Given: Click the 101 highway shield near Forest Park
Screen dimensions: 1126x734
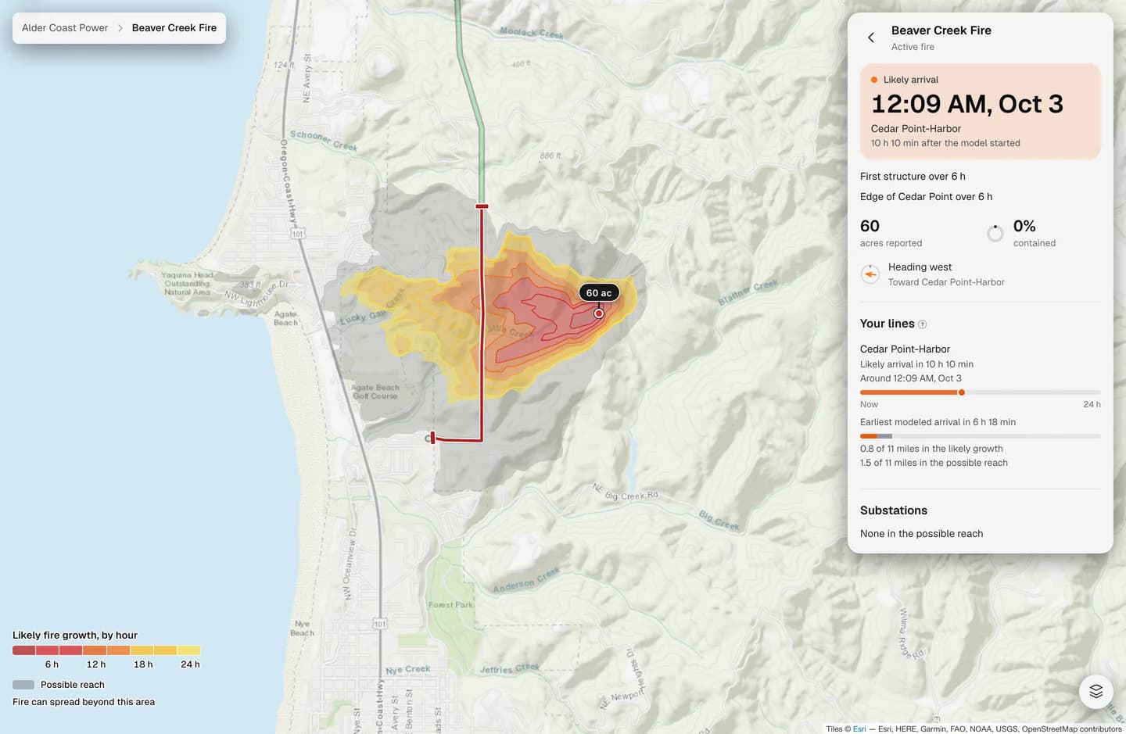Looking at the screenshot, I should click(x=380, y=624).
